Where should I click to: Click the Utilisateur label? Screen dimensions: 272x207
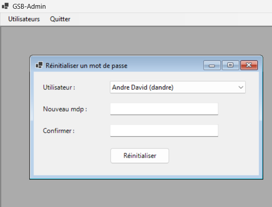[59, 87]
